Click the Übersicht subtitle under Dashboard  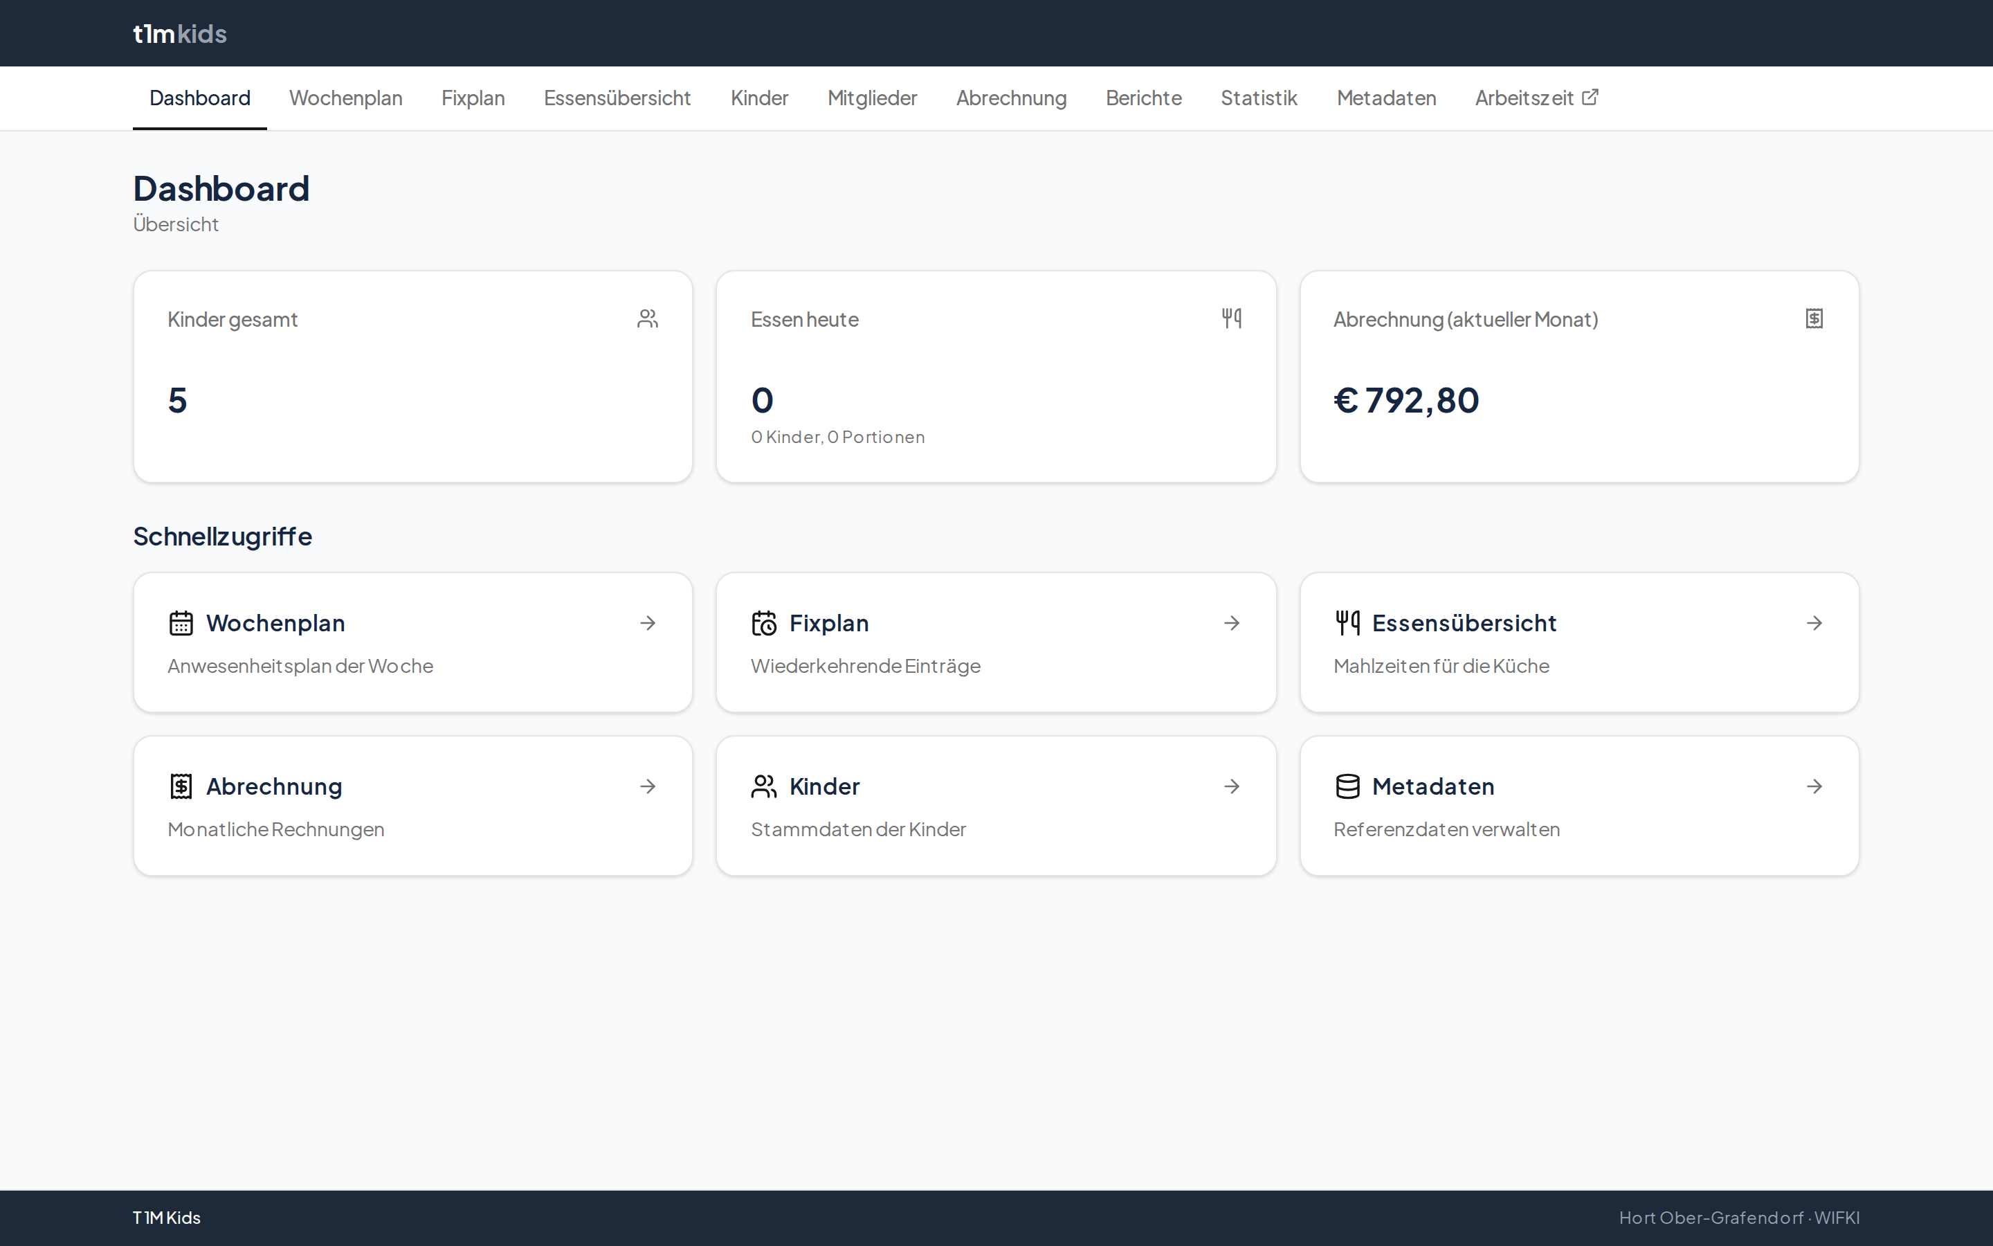tap(175, 224)
